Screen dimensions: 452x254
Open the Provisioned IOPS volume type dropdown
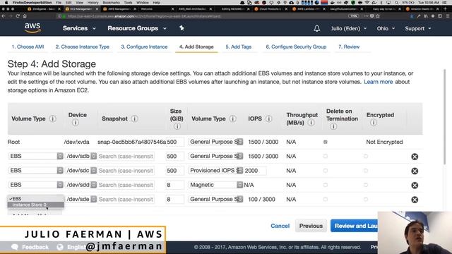pos(215,171)
